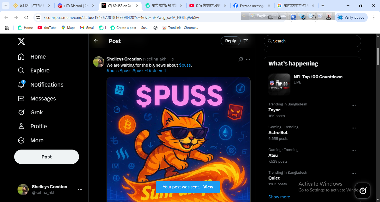Viewport: 380px width, 202px height.
Task: Switch to the DIY YouTube tab
Action: (208, 6)
